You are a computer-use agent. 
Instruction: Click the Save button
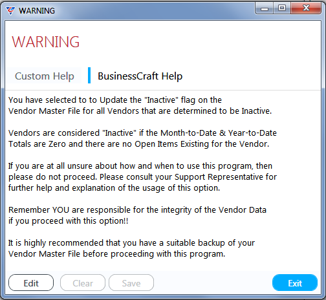tap(131, 283)
